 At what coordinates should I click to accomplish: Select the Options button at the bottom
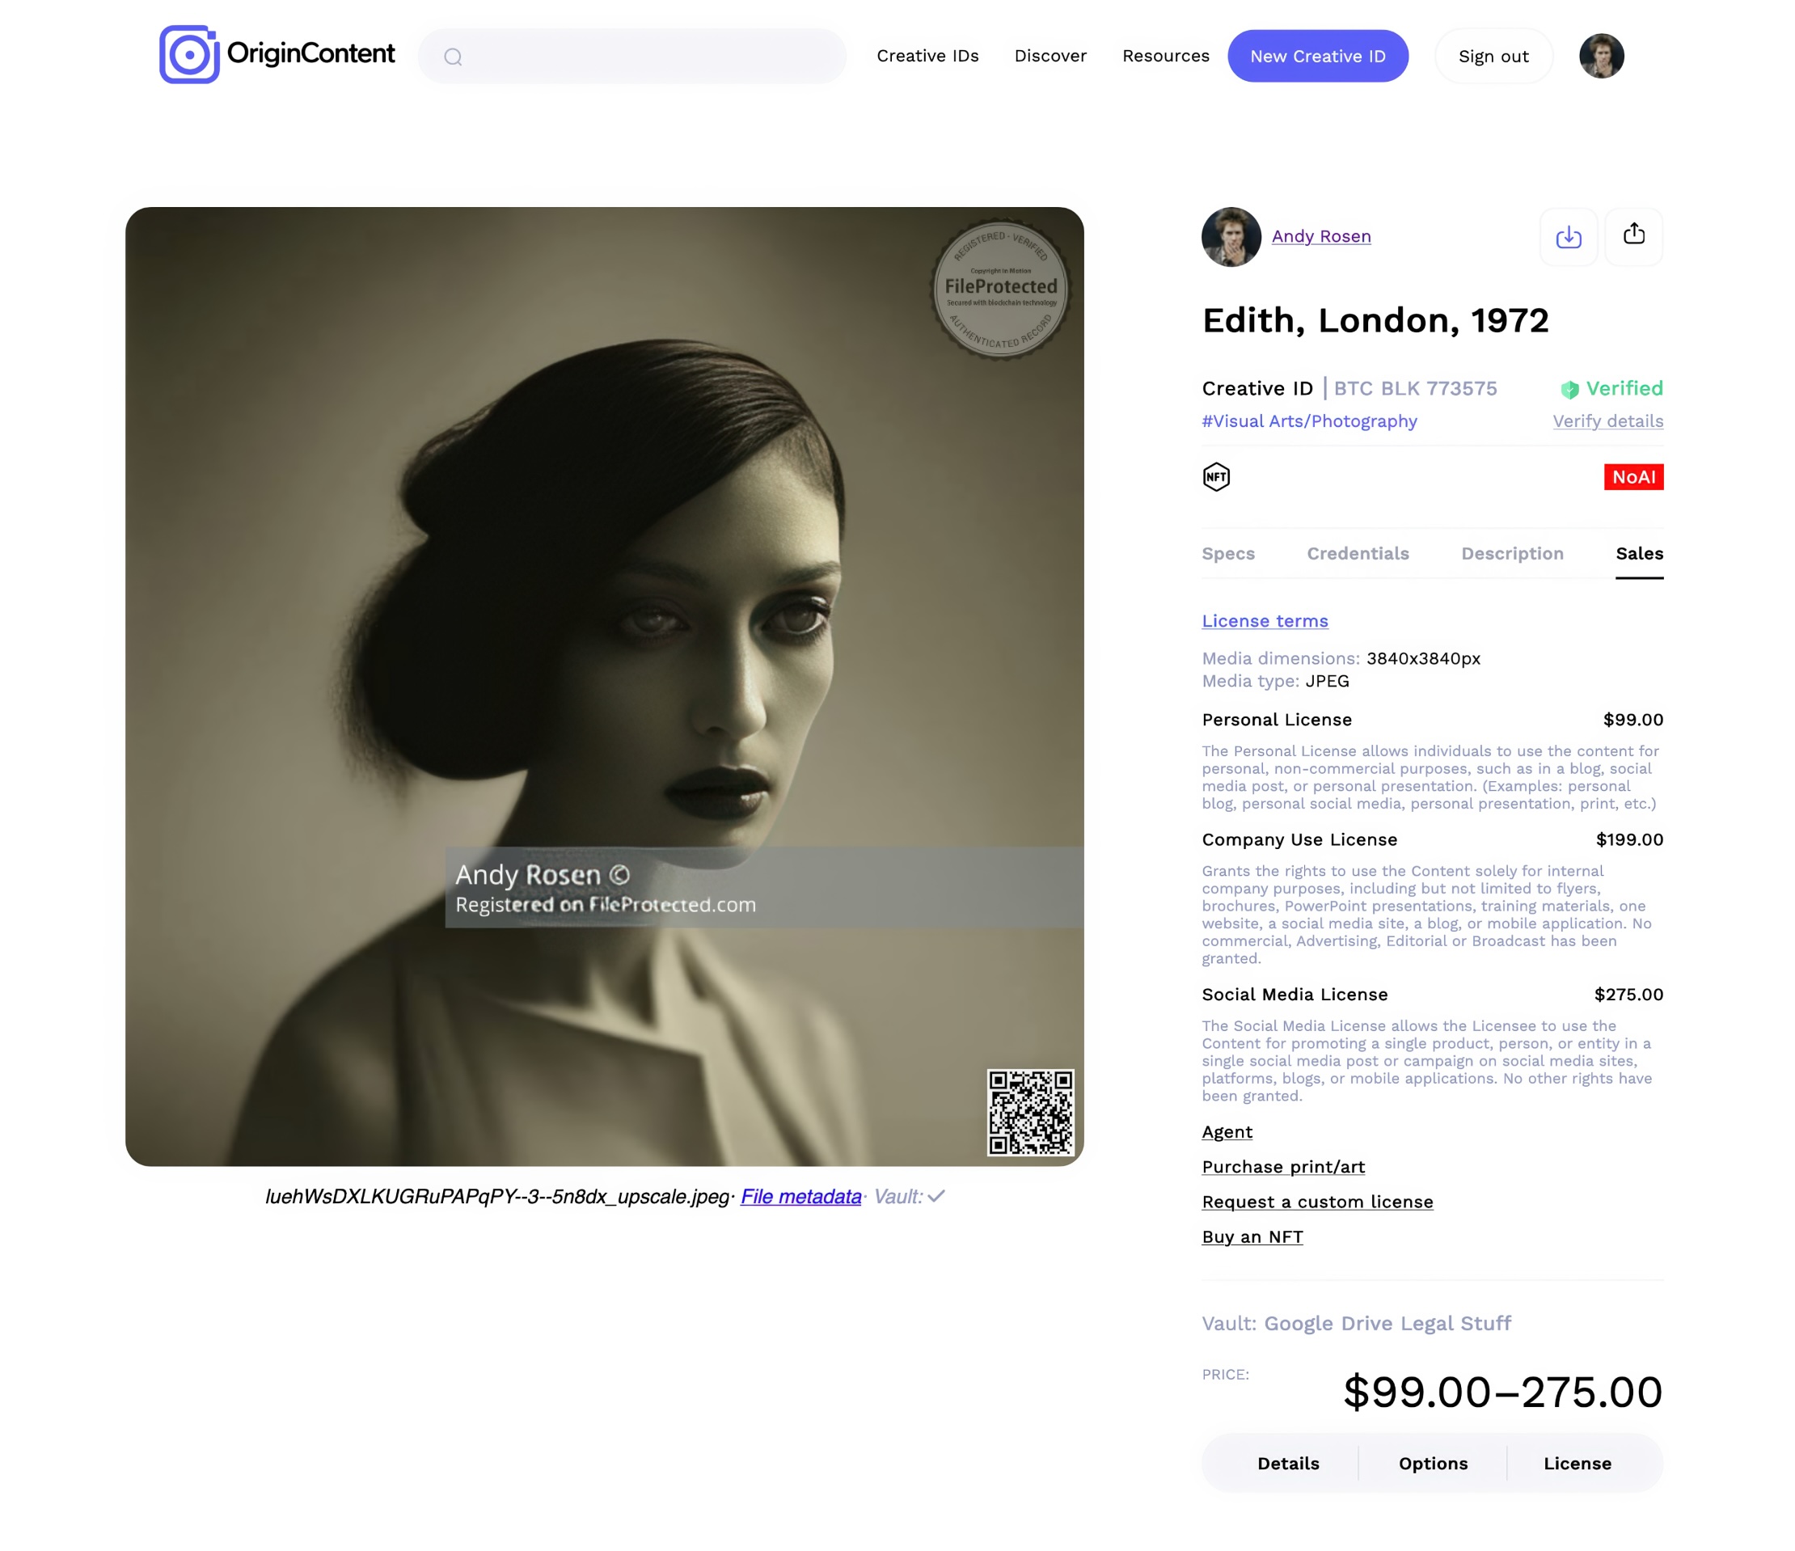tap(1433, 1464)
